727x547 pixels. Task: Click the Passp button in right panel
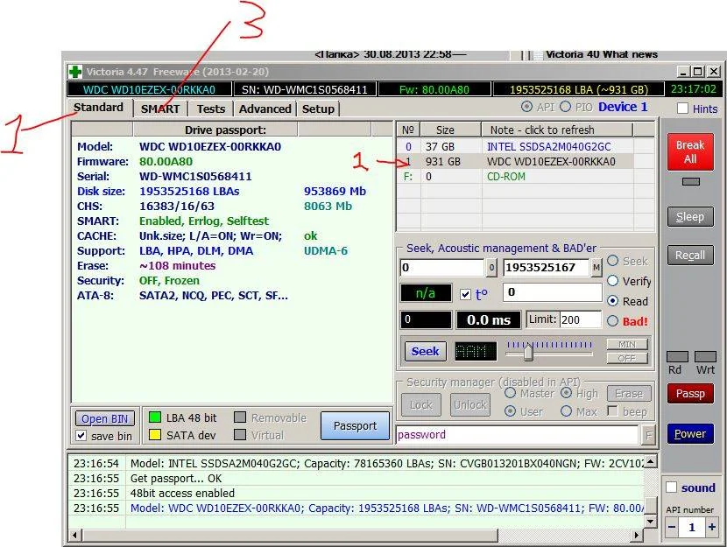click(x=689, y=394)
